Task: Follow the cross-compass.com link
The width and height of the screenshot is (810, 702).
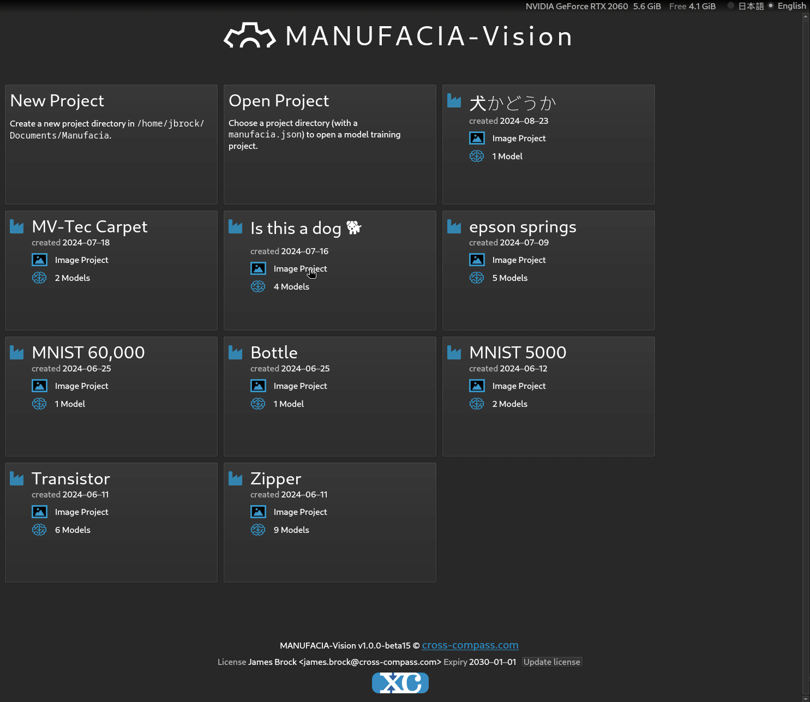Action: click(x=470, y=645)
